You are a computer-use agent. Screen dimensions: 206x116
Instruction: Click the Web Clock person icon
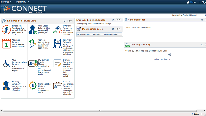tap(33, 30)
